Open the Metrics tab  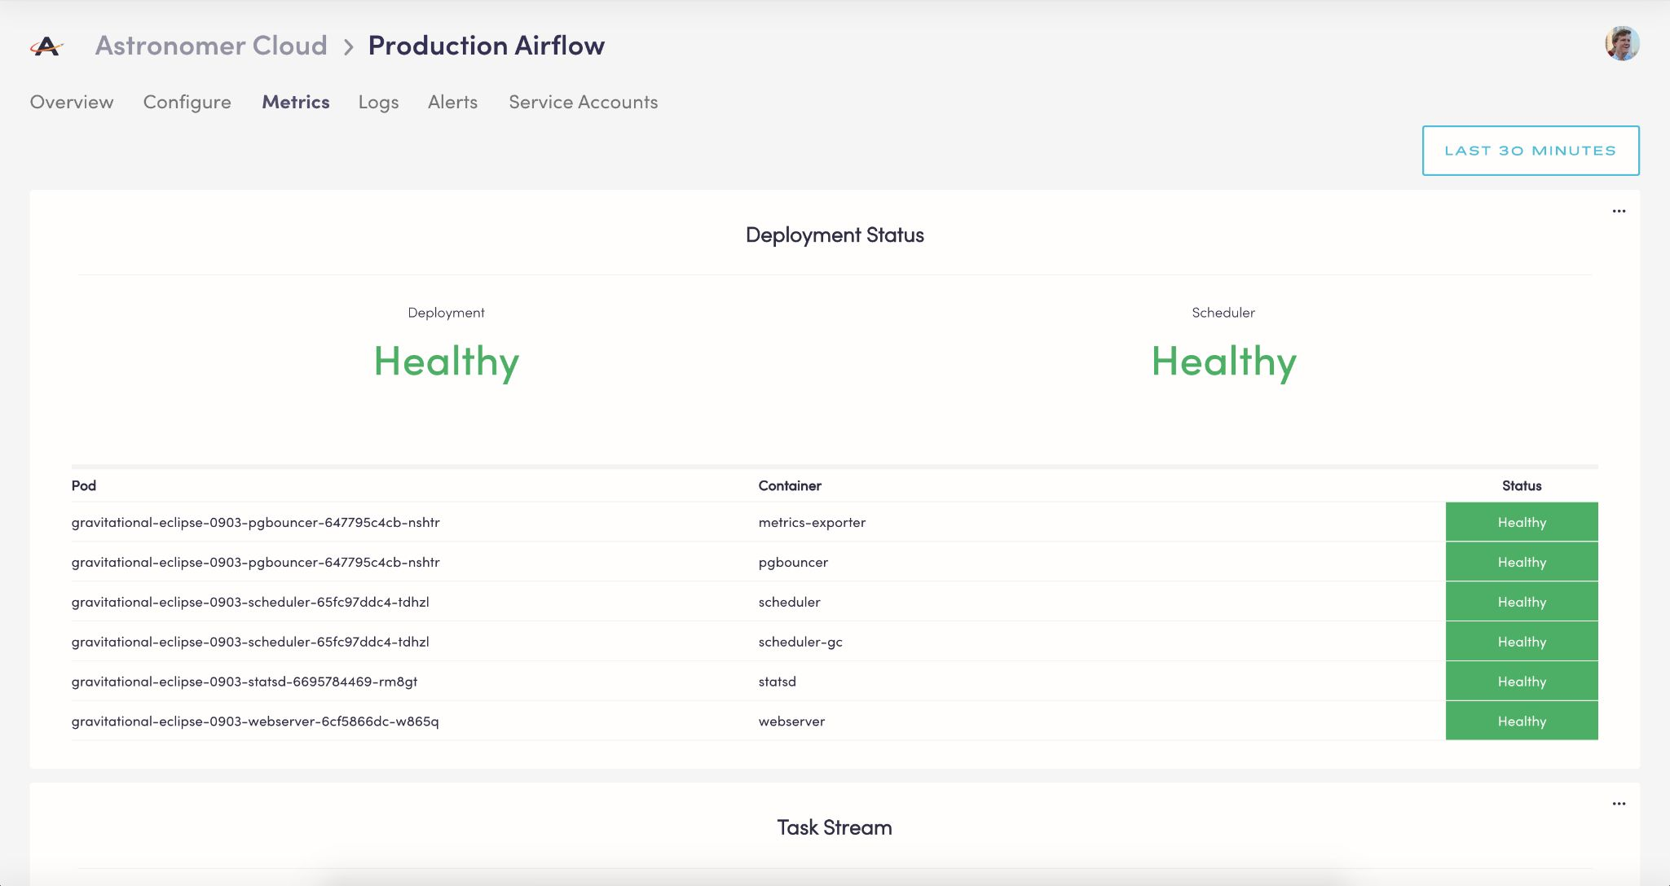point(296,102)
